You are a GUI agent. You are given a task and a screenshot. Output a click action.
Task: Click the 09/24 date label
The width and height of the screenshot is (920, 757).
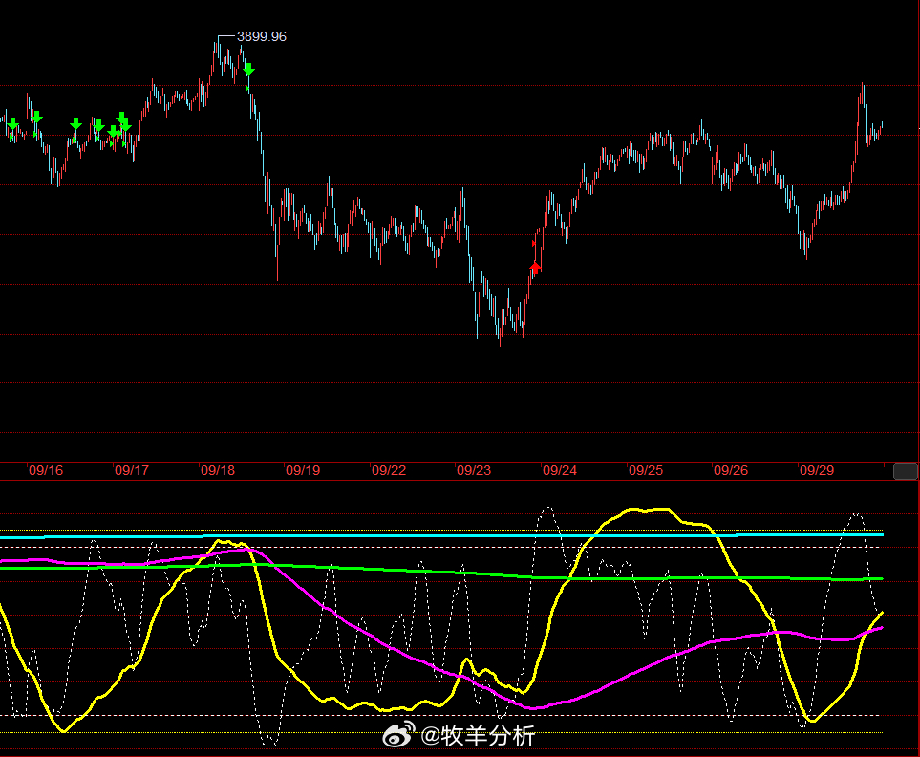point(560,470)
